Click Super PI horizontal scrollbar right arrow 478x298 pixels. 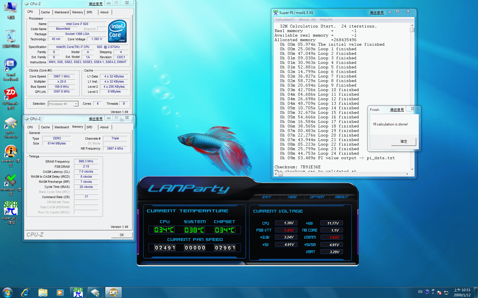tap(407, 174)
